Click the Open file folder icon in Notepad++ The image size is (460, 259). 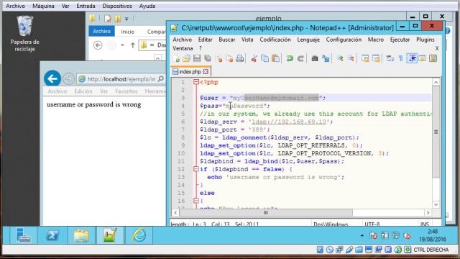pos(187,58)
